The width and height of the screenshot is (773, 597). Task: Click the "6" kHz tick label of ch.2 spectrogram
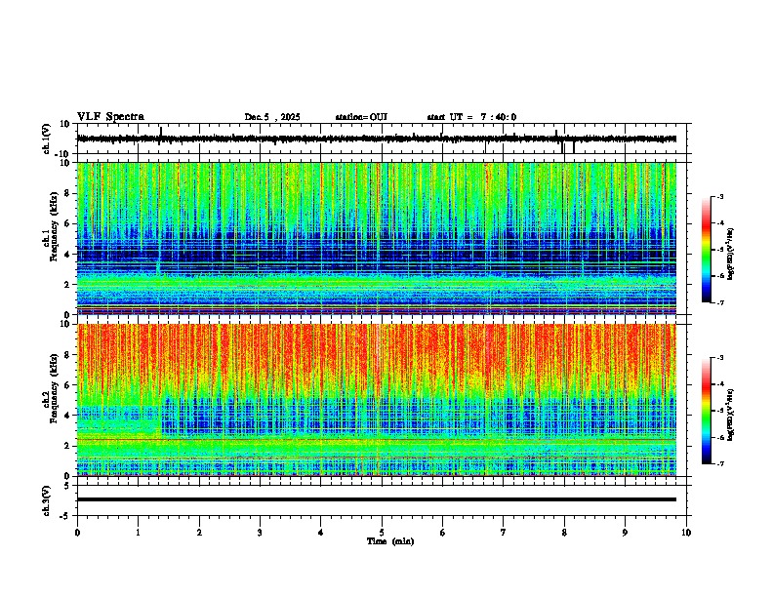tap(67, 385)
